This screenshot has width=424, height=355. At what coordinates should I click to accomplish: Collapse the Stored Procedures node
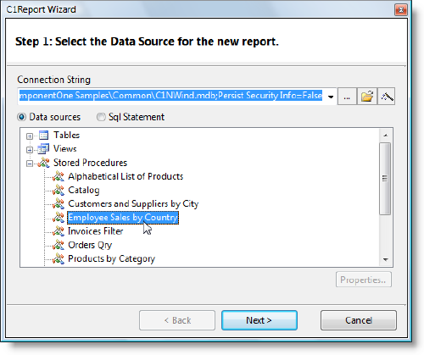[x=30, y=164]
